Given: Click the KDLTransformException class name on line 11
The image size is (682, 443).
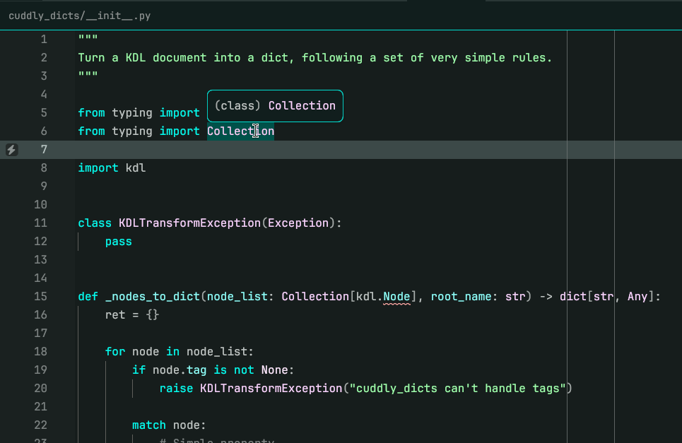Looking at the screenshot, I should coord(189,223).
